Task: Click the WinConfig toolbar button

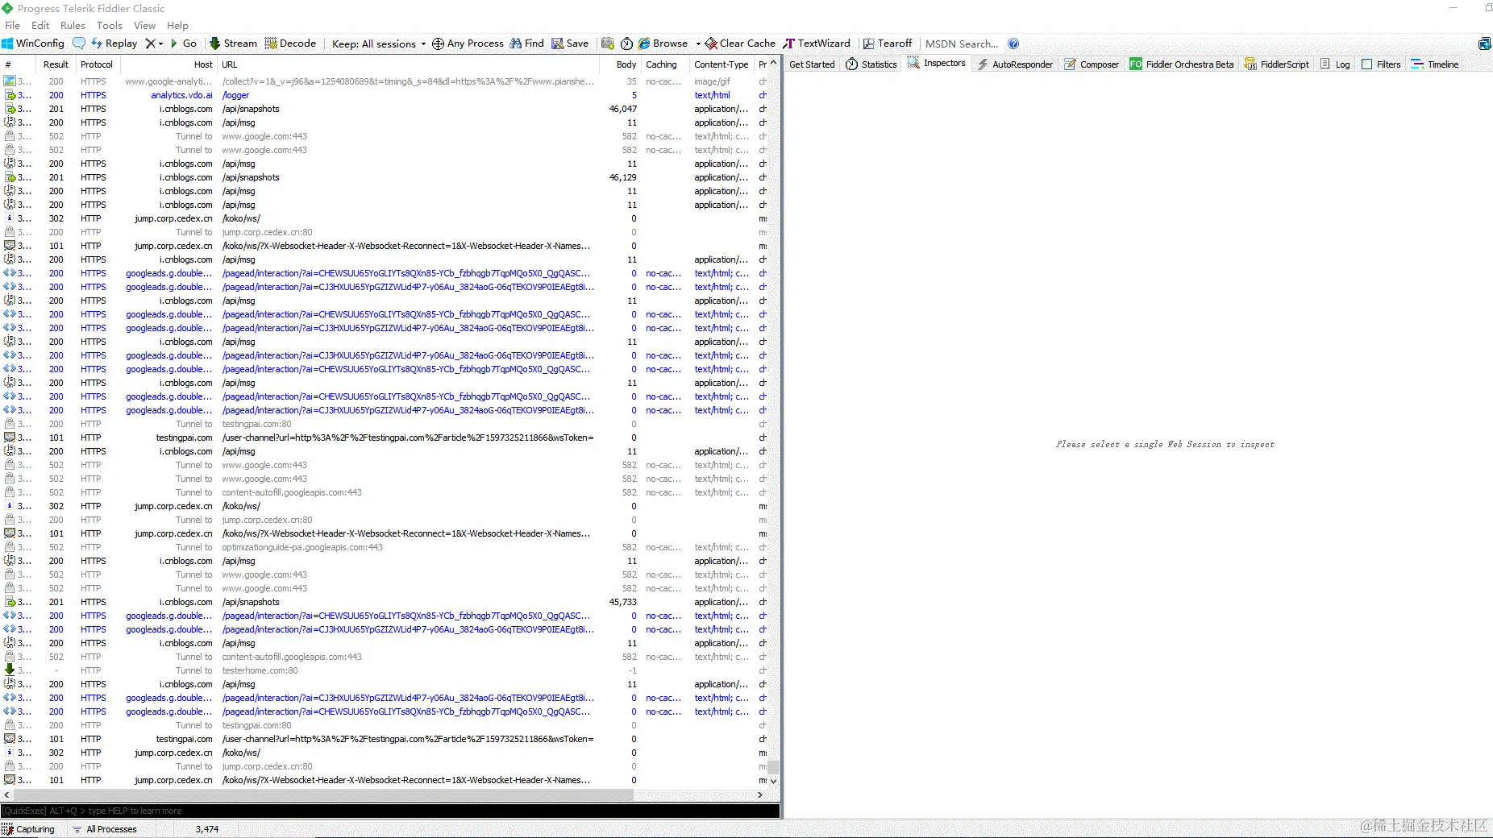Action: tap(34, 44)
